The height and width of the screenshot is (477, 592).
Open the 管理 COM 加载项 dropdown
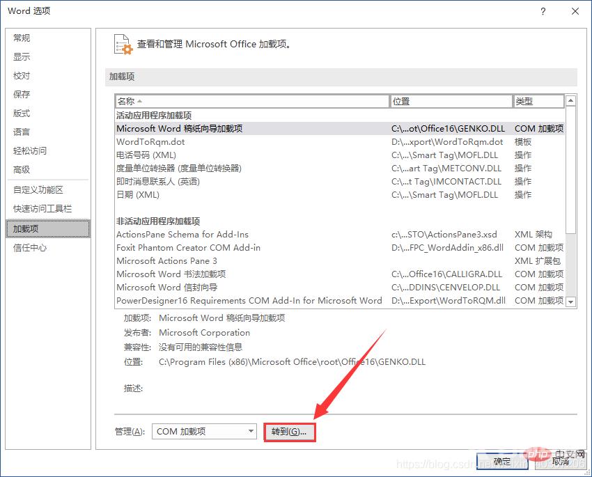204,432
